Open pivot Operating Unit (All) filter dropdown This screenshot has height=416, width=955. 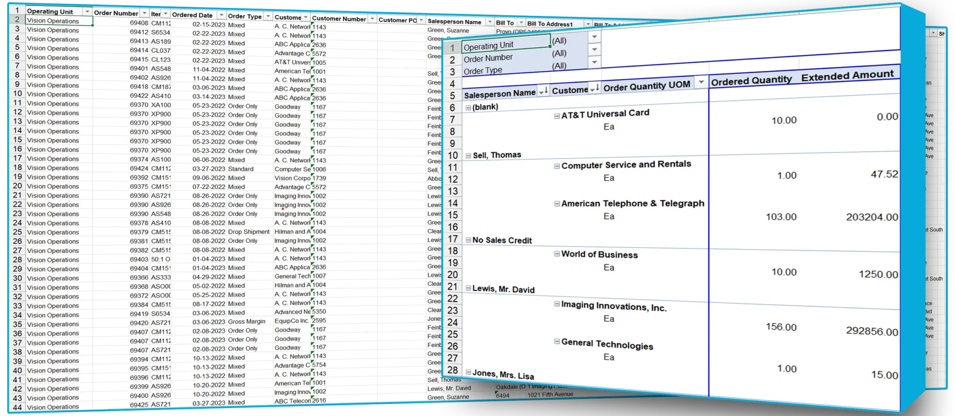pos(594,37)
